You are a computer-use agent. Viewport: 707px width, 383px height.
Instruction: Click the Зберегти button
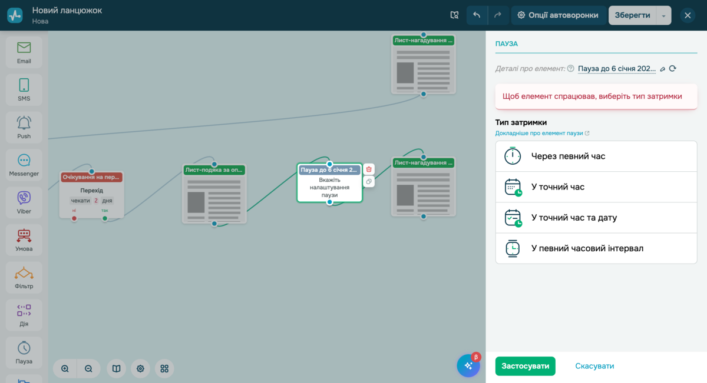[x=632, y=15]
